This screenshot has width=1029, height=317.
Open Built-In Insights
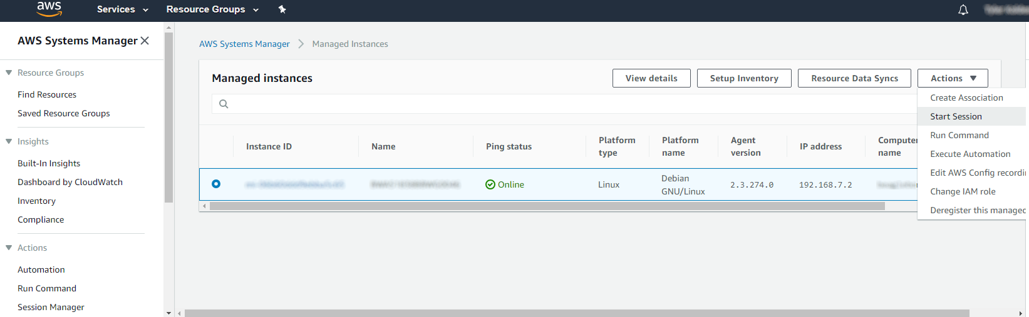coord(49,163)
